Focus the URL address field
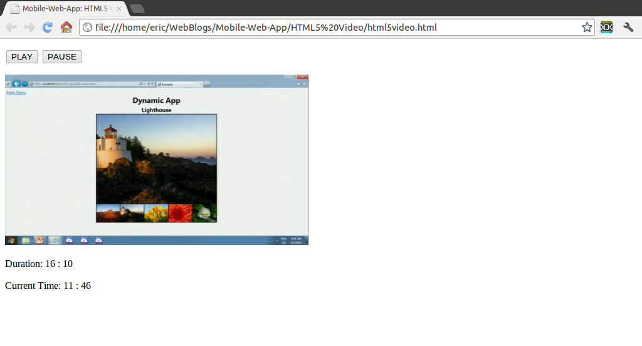 337,28
